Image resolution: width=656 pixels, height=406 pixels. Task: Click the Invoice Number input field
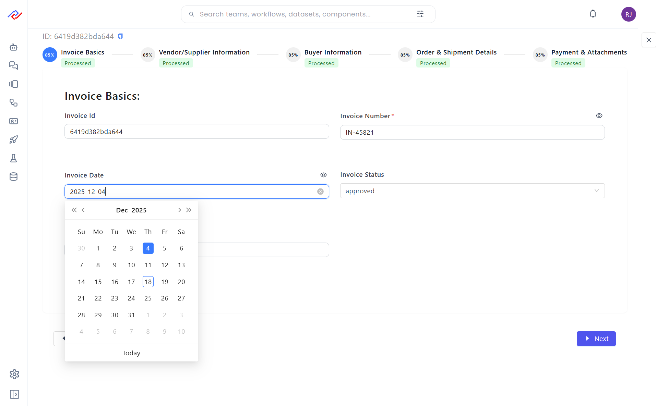[x=472, y=133]
